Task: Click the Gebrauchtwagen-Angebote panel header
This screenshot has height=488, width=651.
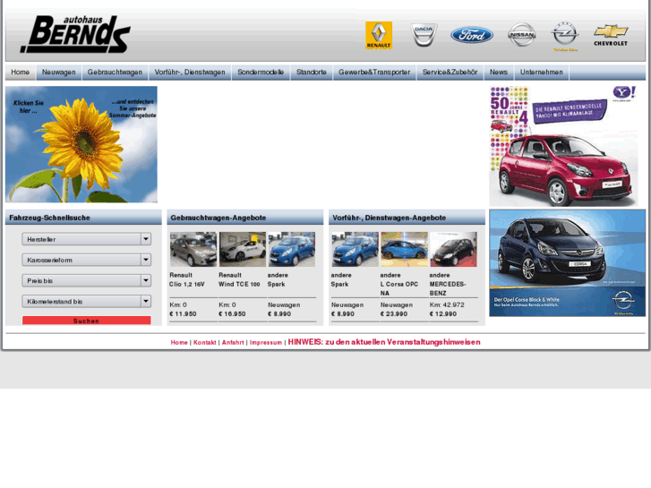Action: [245, 218]
